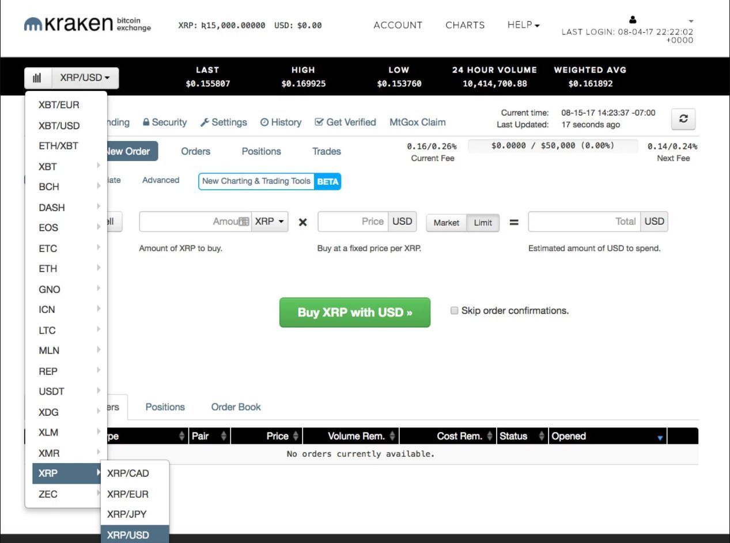730x543 pixels.
Task: Switch order type to Market
Action: pyautogui.click(x=446, y=223)
